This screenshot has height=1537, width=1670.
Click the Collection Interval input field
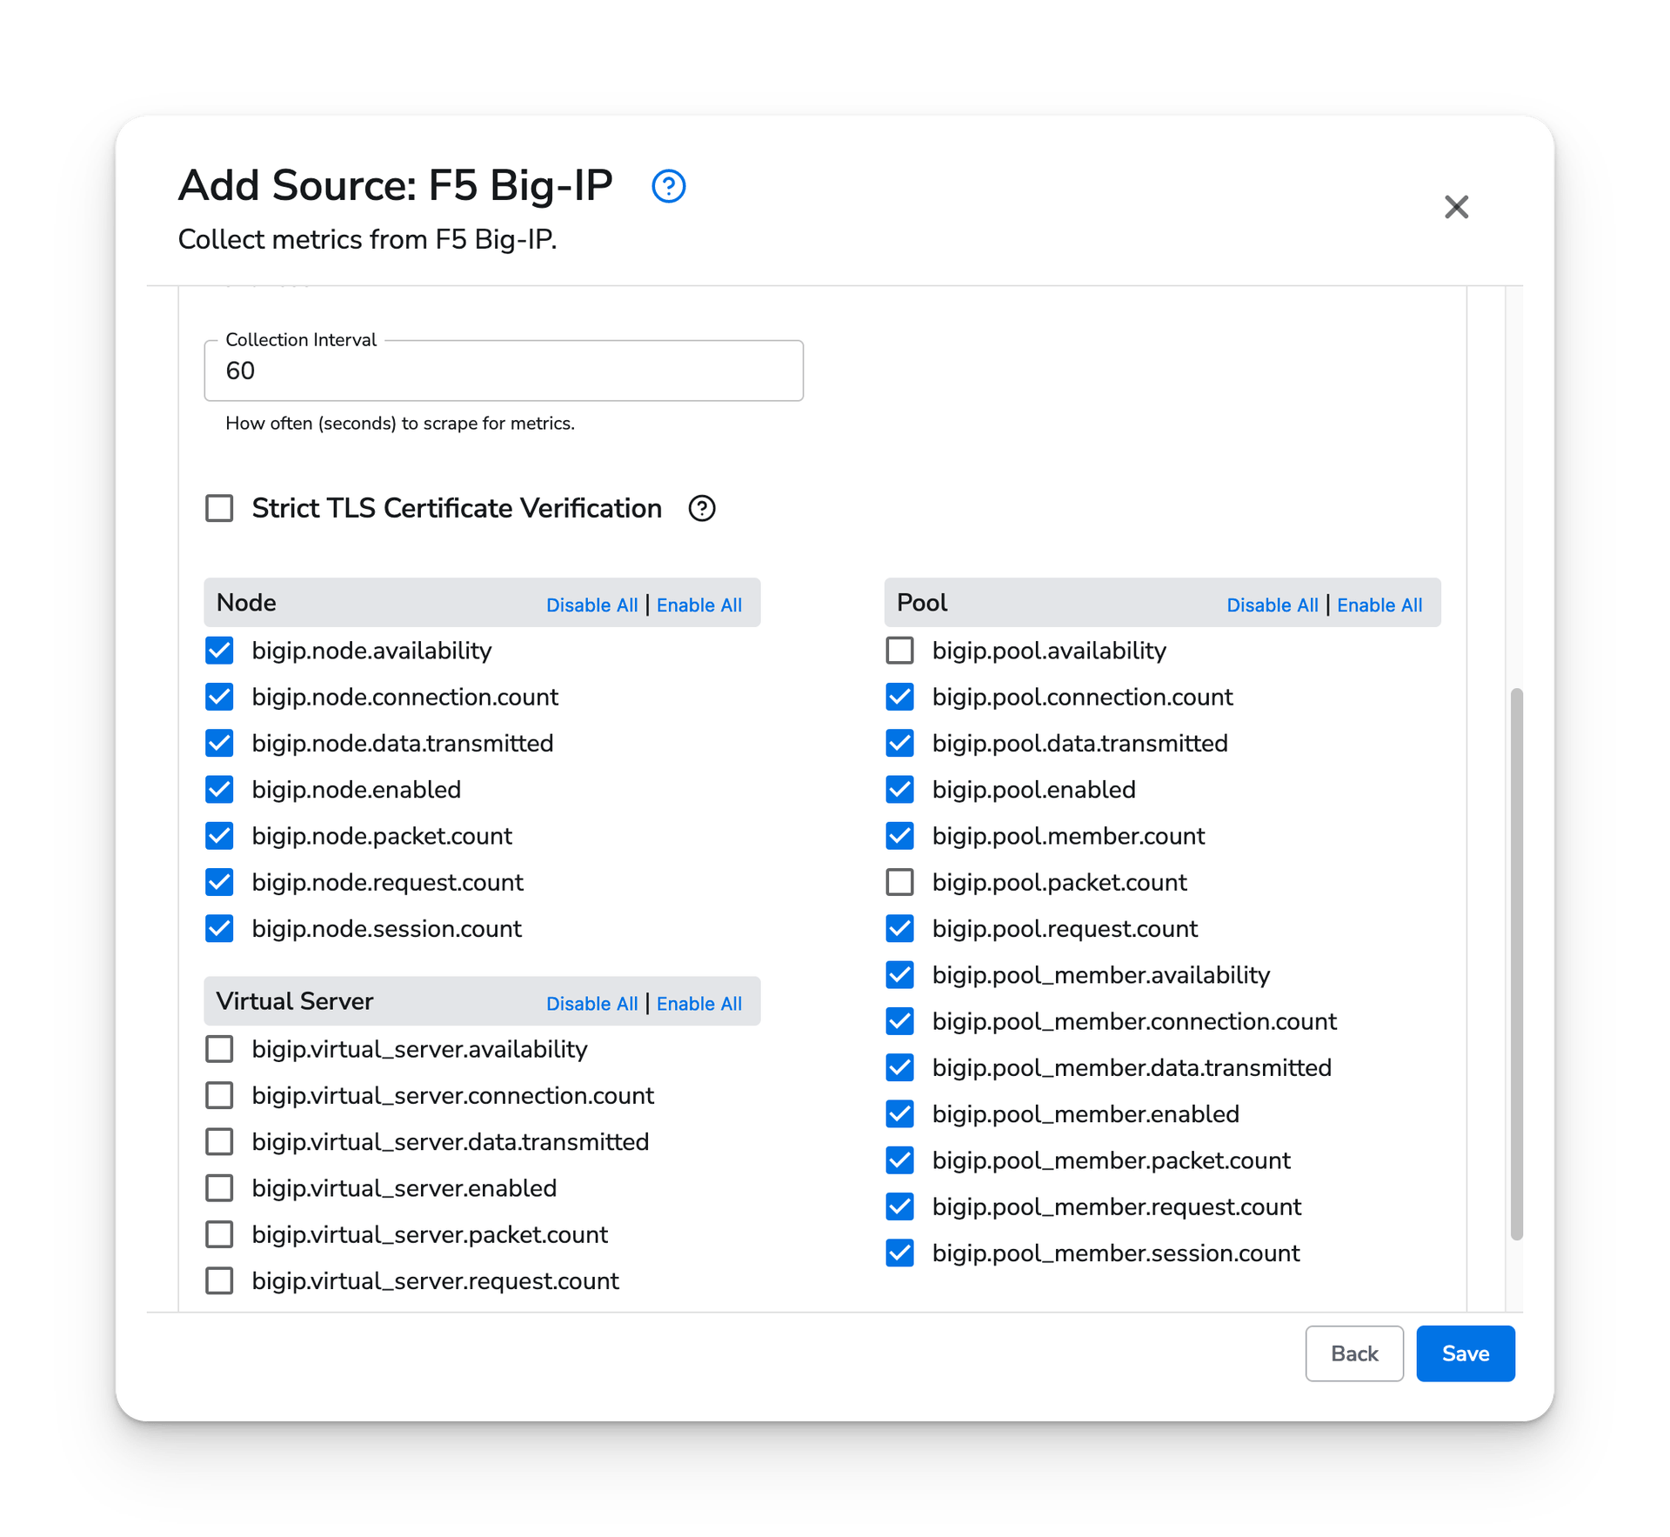504,371
